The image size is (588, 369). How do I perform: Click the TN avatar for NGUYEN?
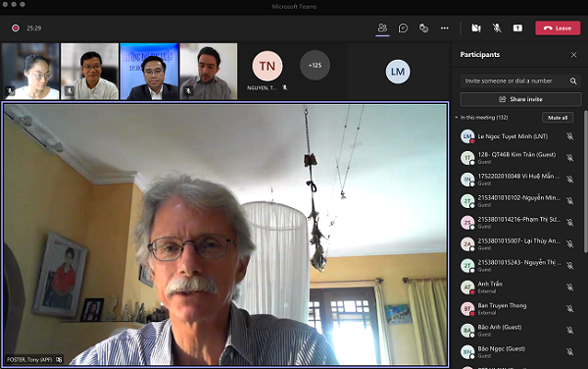[x=268, y=66]
